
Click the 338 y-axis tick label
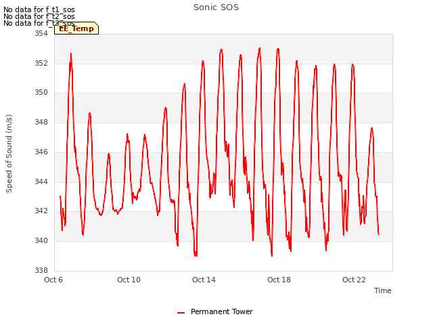point(41,270)
